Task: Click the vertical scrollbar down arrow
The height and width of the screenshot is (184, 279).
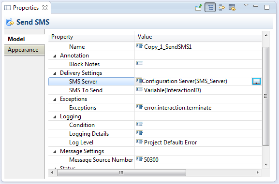Action: tap(266, 165)
